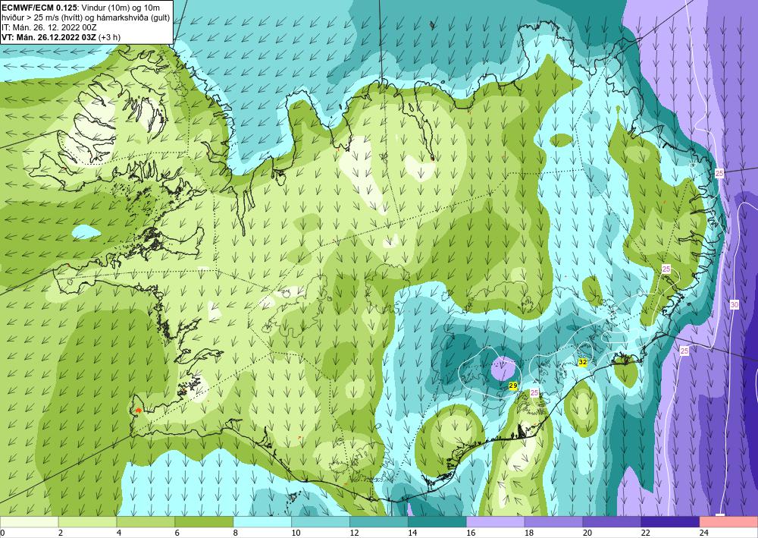The height and width of the screenshot is (538, 758).
Task: Pick the 22–24 m/s deep indigo legend swatch
Action: (x=670, y=522)
